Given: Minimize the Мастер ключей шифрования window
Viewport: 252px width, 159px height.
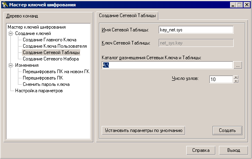Looking at the screenshot, I should pos(233,5).
